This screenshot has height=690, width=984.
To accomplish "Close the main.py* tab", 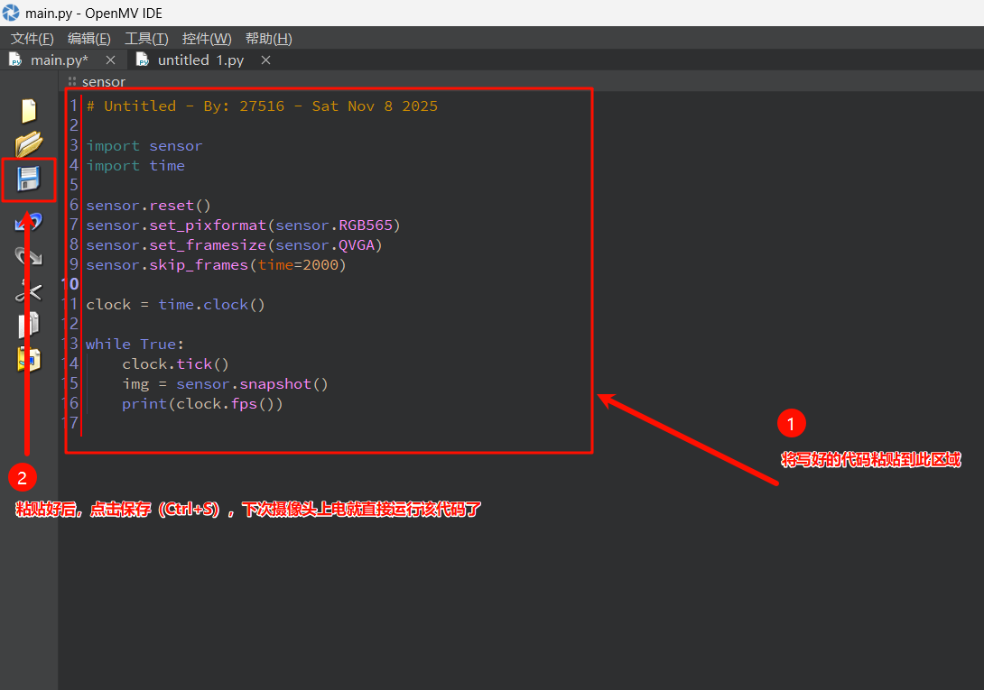I will (x=110, y=60).
